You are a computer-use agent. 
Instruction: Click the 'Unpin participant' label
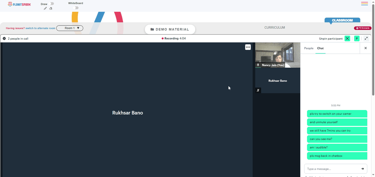pyautogui.click(x=330, y=39)
